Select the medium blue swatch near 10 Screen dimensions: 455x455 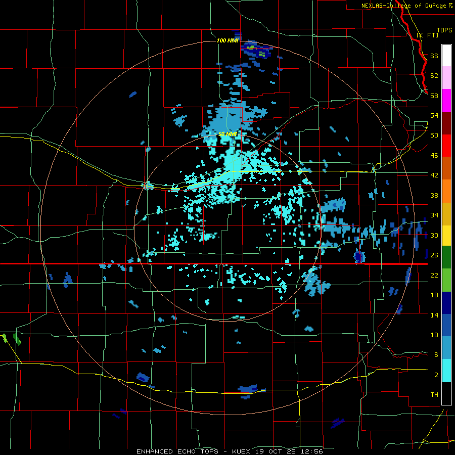coord(446,325)
